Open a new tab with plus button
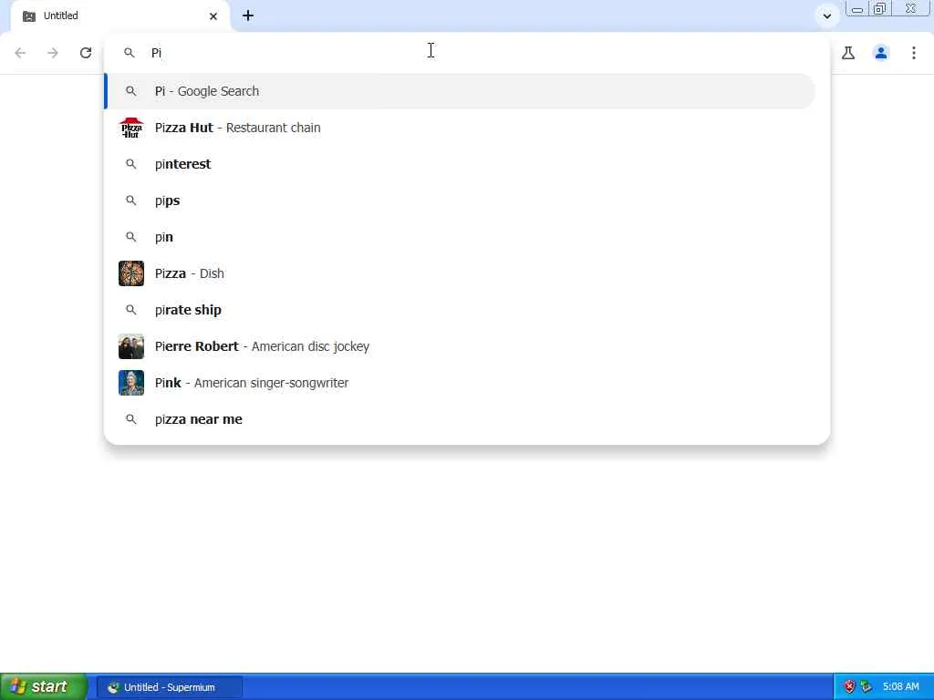934x700 pixels. coord(248,16)
